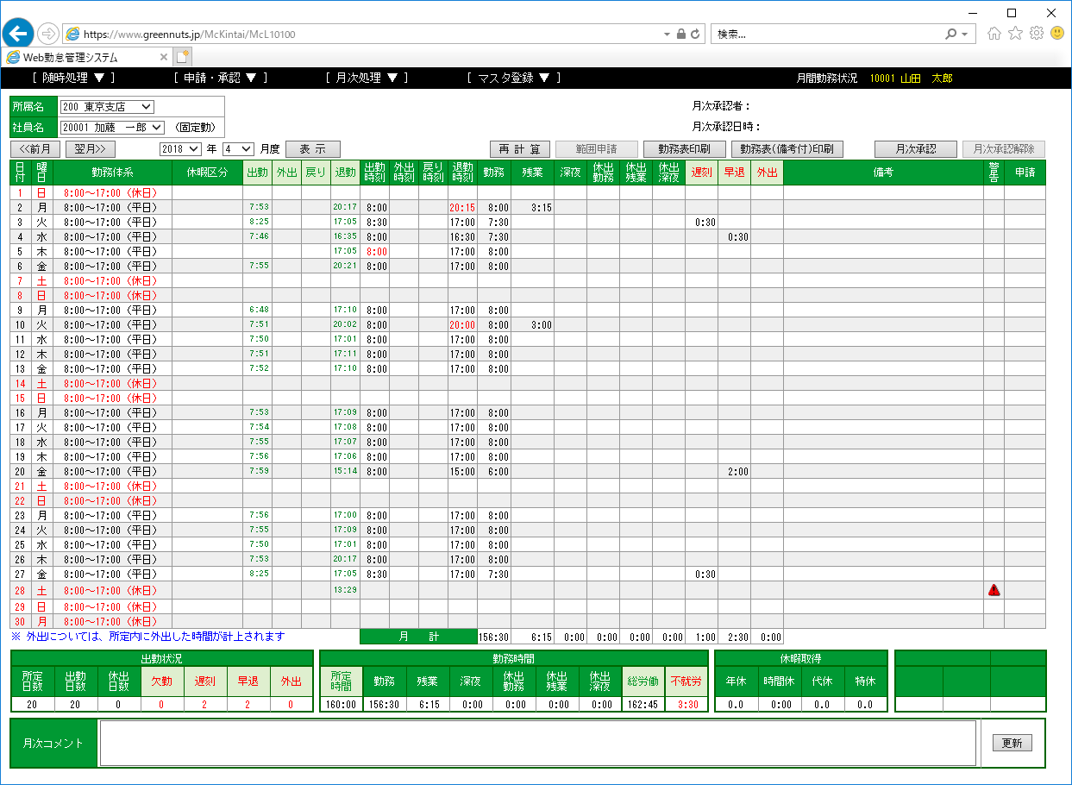Click the favorites star icon
The height and width of the screenshot is (785, 1072).
[x=1015, y=34]
